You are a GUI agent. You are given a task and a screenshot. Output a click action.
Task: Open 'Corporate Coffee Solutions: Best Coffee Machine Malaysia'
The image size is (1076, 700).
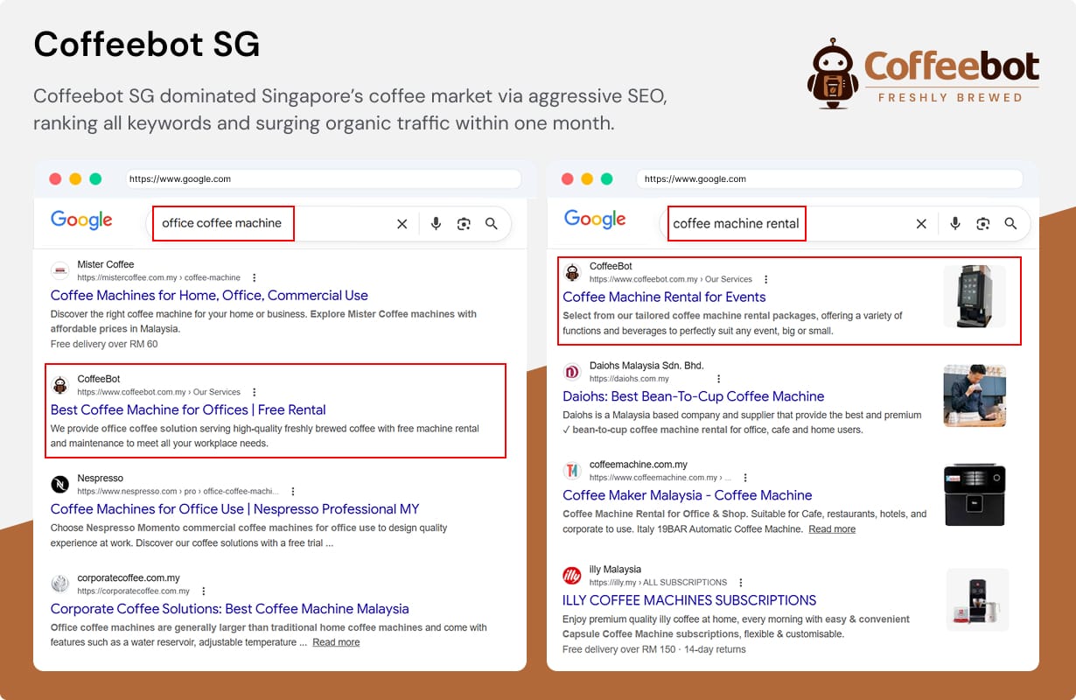click(230, 609)
